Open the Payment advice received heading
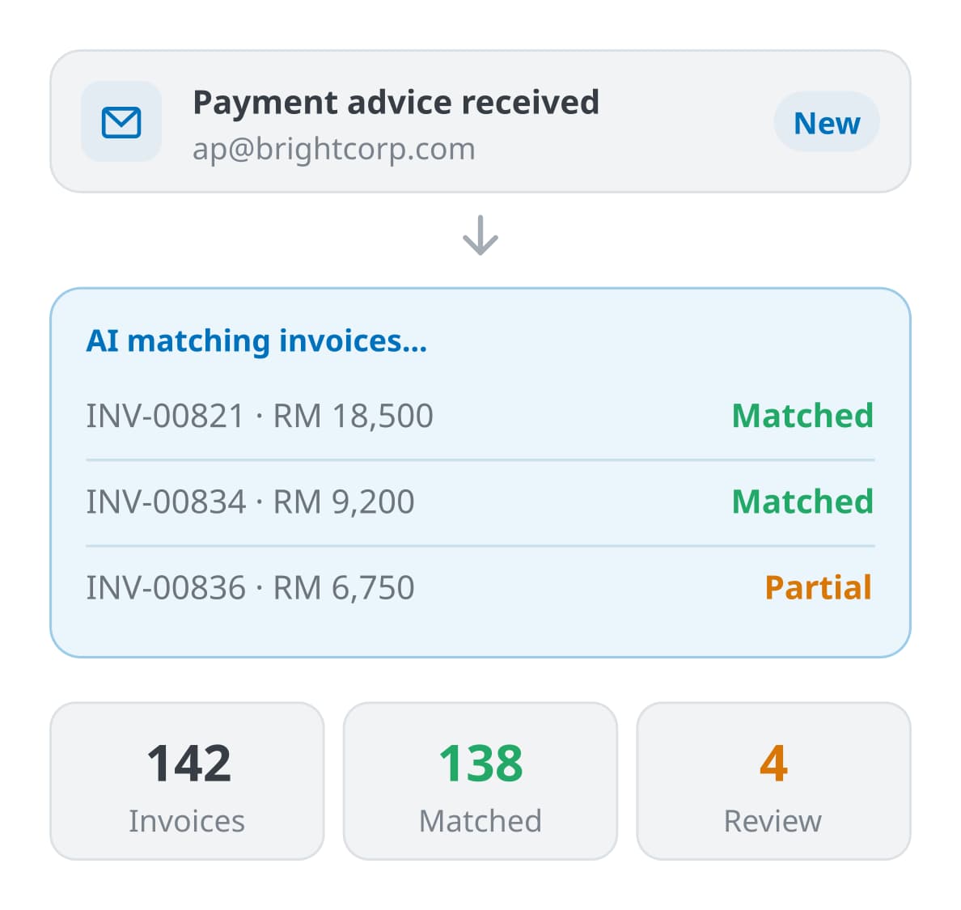The height and width of the screenshot is (910, 961). pyautogui.click(x=396, y=103)
